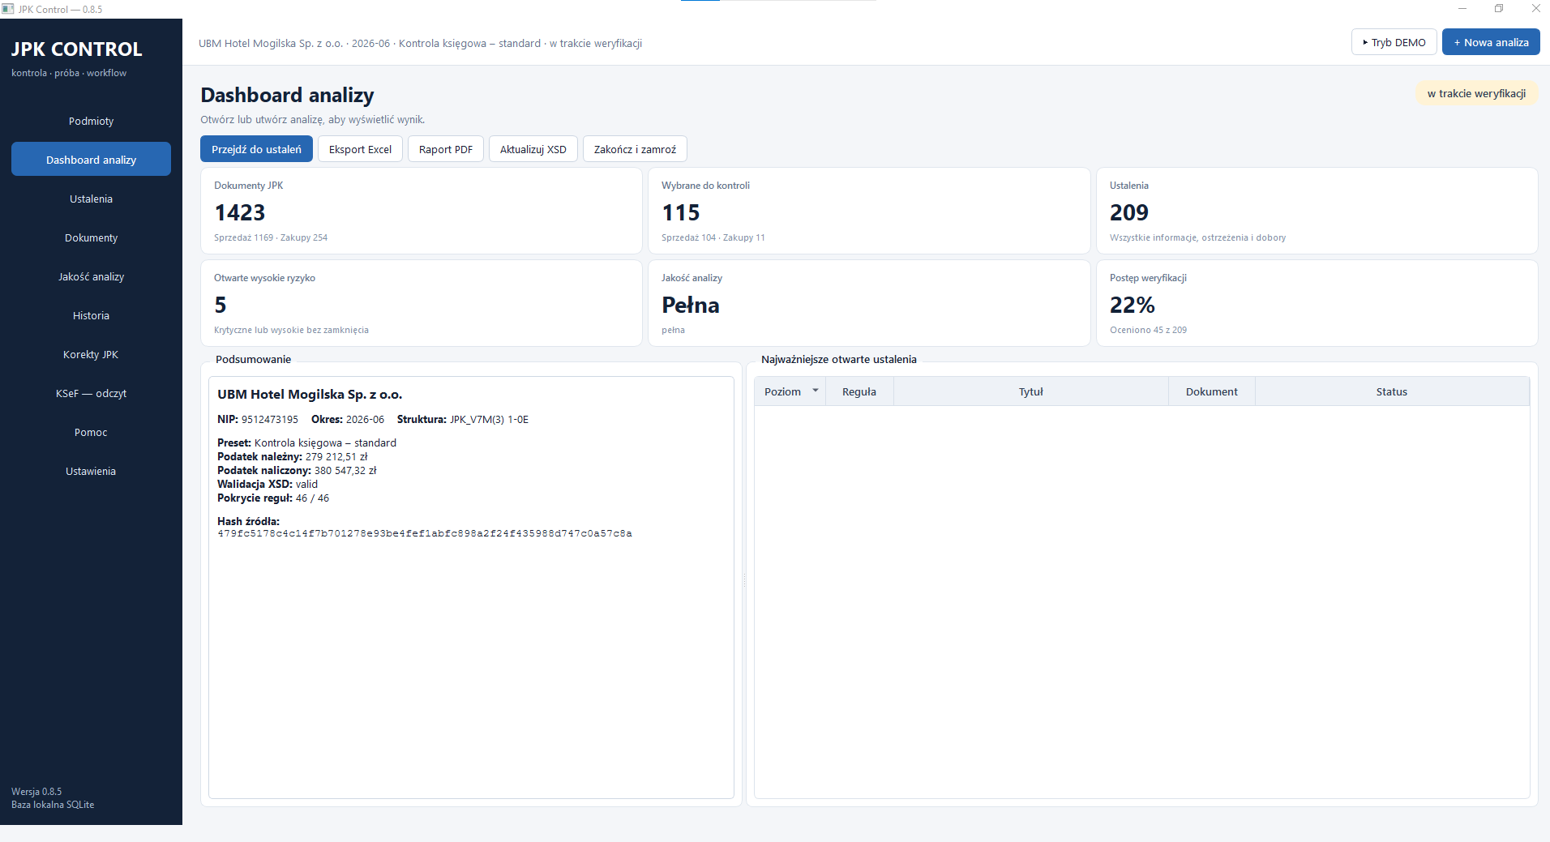Open Jakość analizy in sidebar

coord(91,277)
